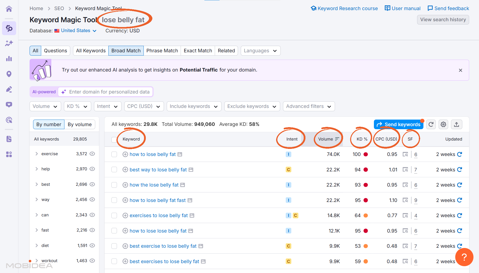Click the Send keywords button
The image size is (479, 273).
click(398, 124)
